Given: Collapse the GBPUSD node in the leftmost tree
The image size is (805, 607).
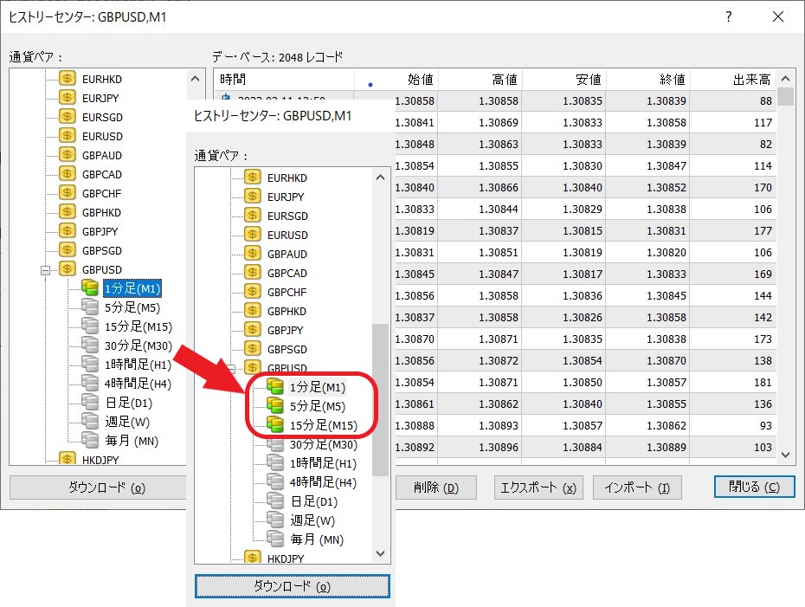Looking at the screenshot, I should coord(46,269).
